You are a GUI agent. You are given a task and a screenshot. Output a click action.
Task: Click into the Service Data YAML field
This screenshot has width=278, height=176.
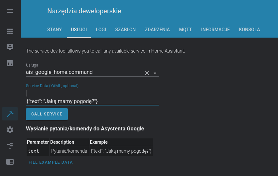(x=92, y=97)
